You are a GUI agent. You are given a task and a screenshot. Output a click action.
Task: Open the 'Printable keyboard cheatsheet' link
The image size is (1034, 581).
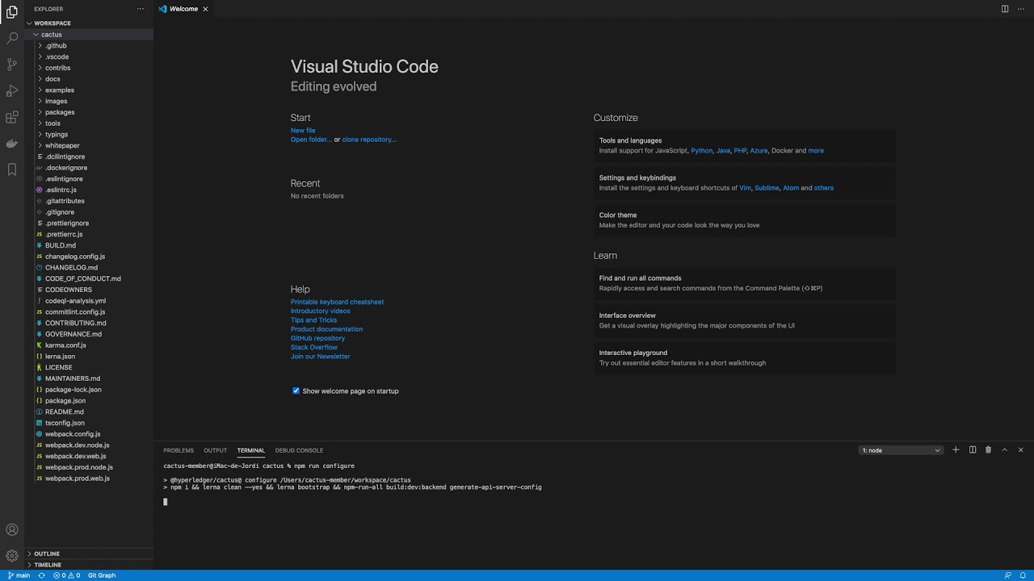click(337, 302)
